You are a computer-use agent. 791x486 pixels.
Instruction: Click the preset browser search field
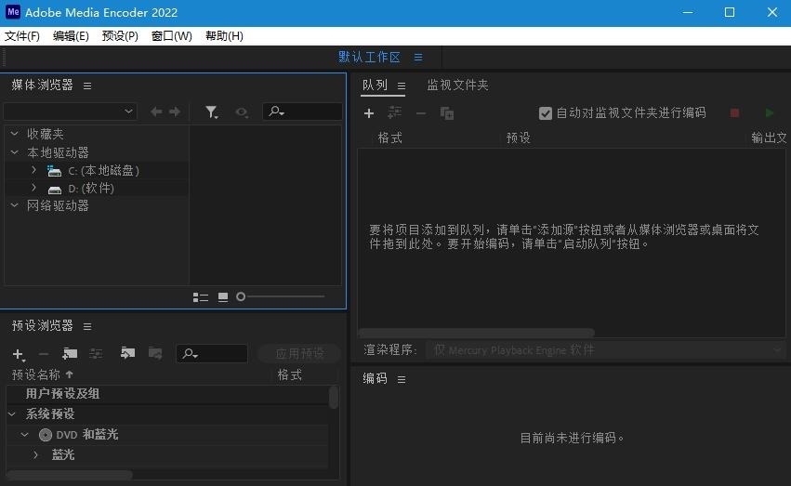pyautogui.click(x=219, y=353)
